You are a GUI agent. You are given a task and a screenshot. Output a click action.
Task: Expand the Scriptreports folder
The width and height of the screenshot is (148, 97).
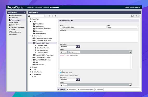pos(31,74)
